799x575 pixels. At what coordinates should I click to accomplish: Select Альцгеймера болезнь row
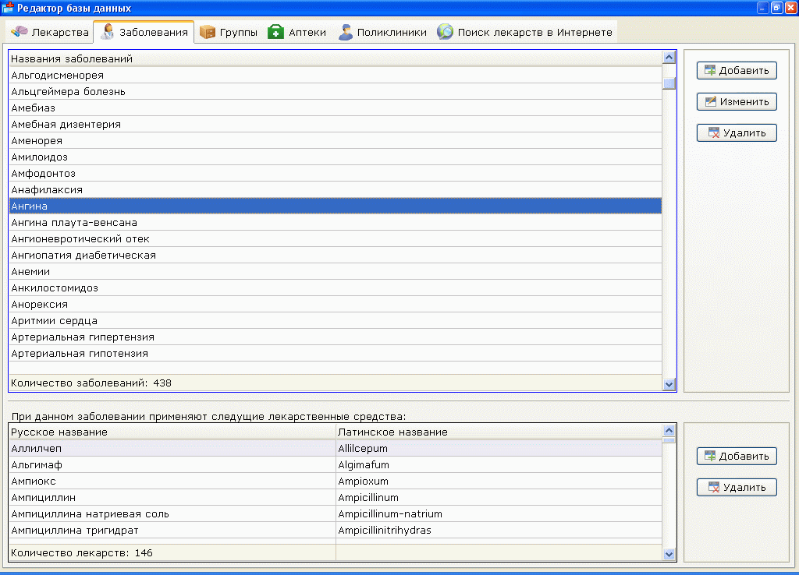click(x=336, y=92)
